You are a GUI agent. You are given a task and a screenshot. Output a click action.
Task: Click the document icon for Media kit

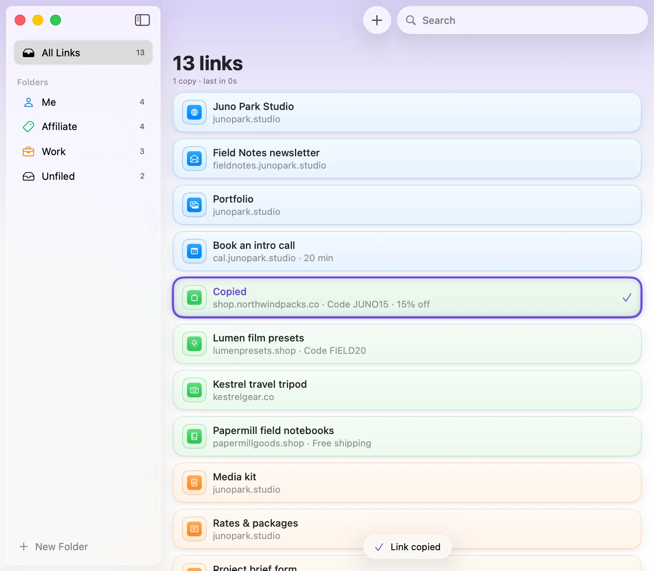(x=194, y=483)
